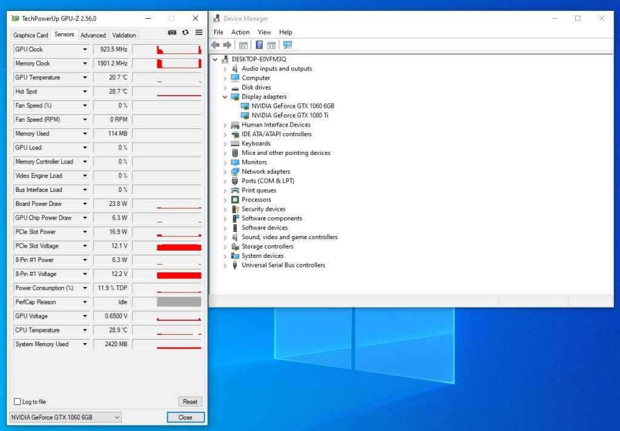Click the back arrow in Device Manager toolbar
The height and width of the screenshot is (431, 620).
point(216,45)
